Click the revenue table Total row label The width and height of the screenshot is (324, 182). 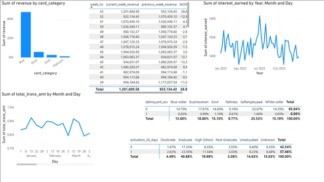click(99, 89)
